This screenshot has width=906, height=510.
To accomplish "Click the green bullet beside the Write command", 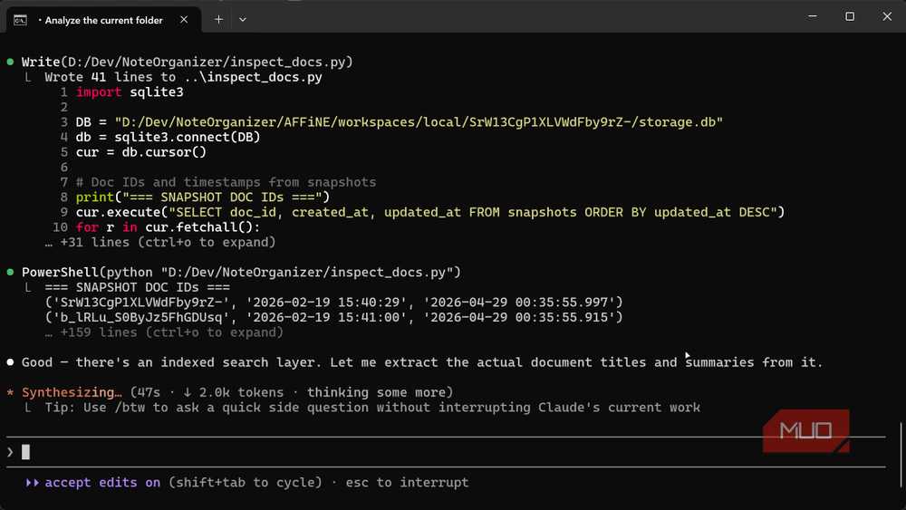I will pos(11,62).
